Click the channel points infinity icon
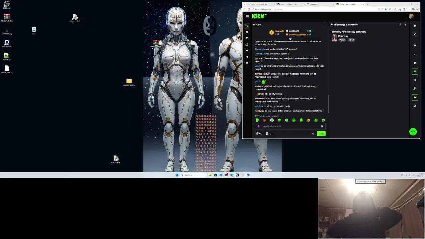This screenshot has width=425, height=239. (x=259, y=133)
